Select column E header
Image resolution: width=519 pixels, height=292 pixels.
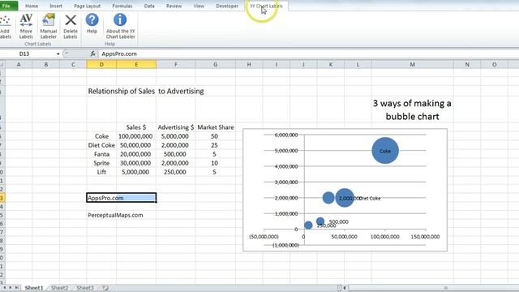pyautogui.click(x=136, y=65)
